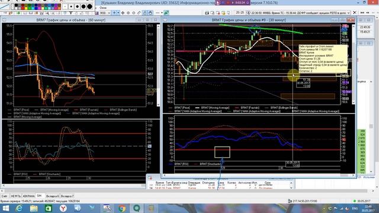Expand the crosshair tool dropdown arrow
This screenshot has height=213, width=379.
coord(118,12)
